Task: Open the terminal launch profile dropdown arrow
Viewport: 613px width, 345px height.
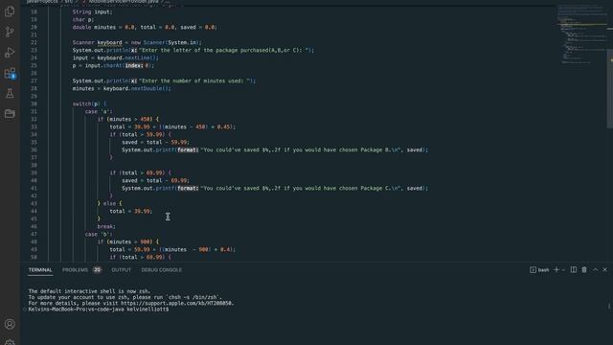Action: click(563, 270)
